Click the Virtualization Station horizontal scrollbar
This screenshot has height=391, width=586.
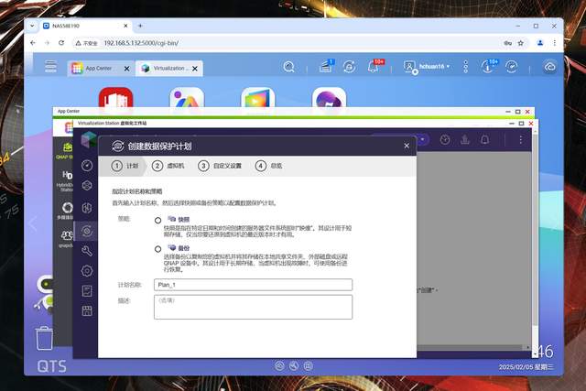(x=470, y=348)
